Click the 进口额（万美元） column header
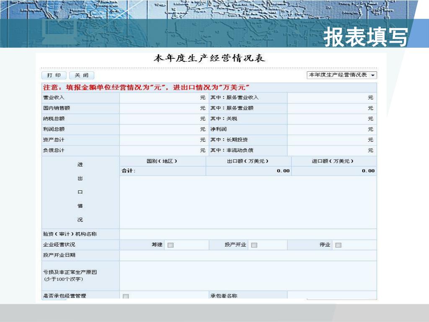 click(x=333, y=161)
